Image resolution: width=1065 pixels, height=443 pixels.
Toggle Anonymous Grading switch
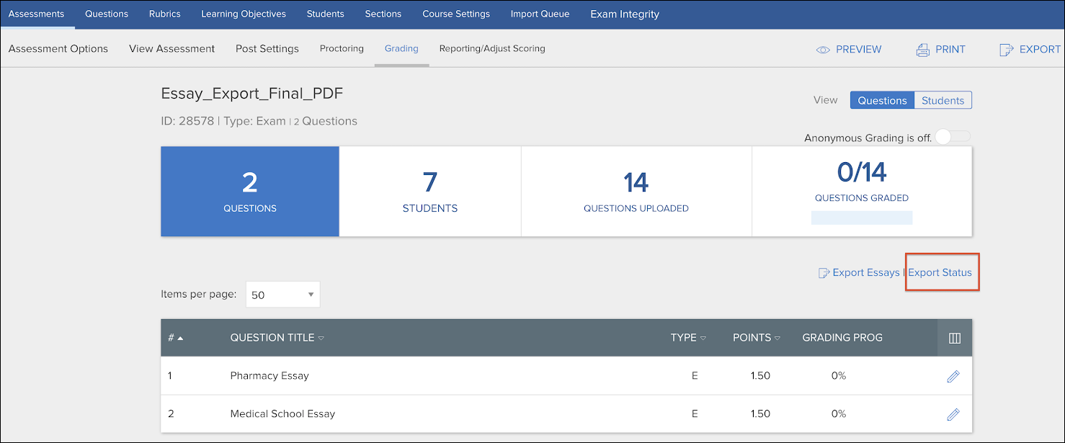coord(953,137)
